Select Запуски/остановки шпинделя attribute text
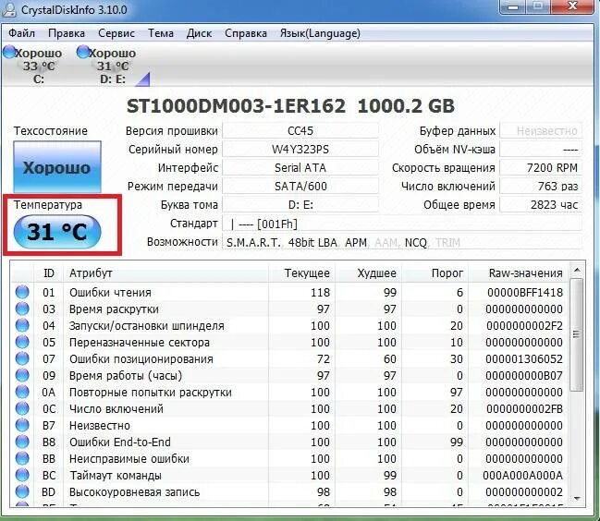Screen dimensions: 600x521 (x=147, y=326)
